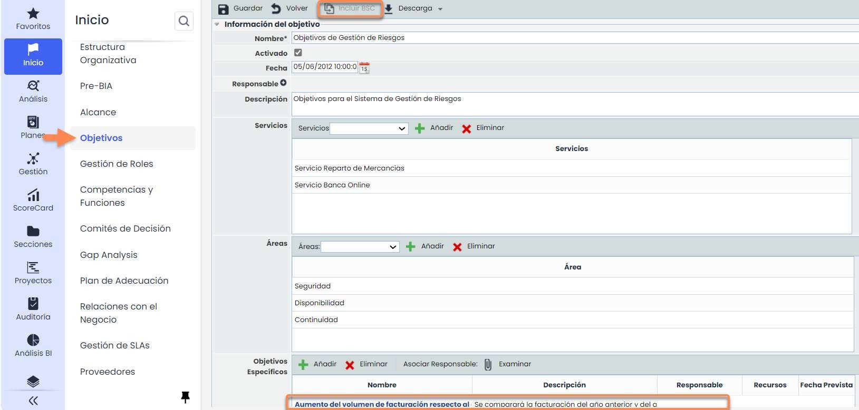This screenshot has height=410, width=859.
Task: Click the pin icon in navigation panel
Action: 185,397
